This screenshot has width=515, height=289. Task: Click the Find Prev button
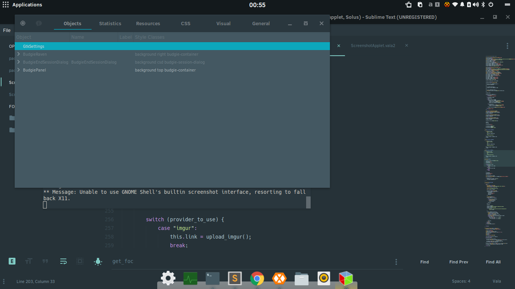[459, 262]
